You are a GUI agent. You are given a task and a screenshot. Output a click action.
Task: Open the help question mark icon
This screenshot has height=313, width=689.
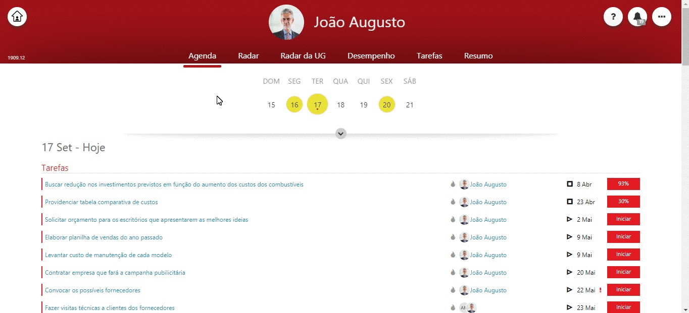(613, 17)
